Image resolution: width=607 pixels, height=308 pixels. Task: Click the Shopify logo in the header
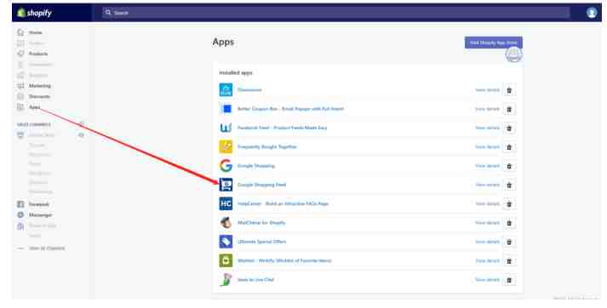point(34,13)
